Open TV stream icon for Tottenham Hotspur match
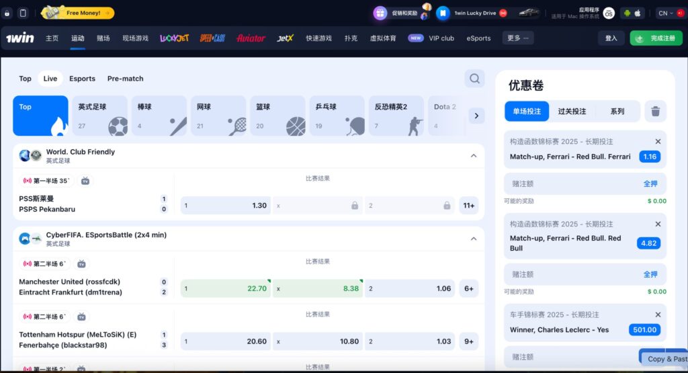Image resolution: width=688 pixels, height=373 pixels. (x=81, y=317)
